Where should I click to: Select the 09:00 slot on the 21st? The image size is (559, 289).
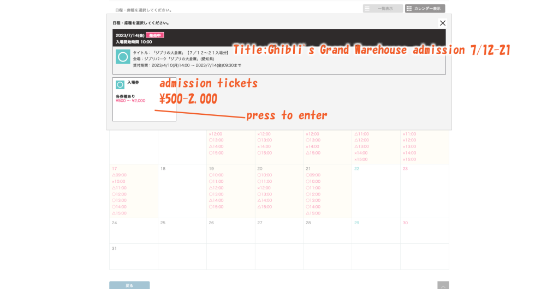coord(313,175)
